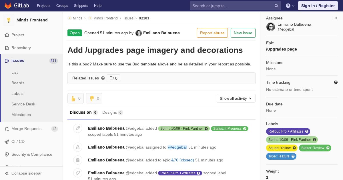
Task: Click Emiliano Balbuena's avatar in Assignee
Action: pos(271,27)
